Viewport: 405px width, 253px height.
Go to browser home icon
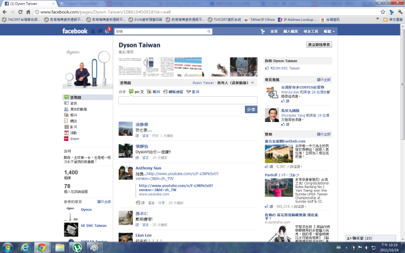[x=28, y=12]
